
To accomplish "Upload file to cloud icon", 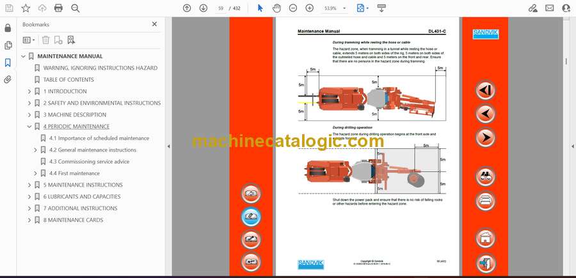I will 42,8.
